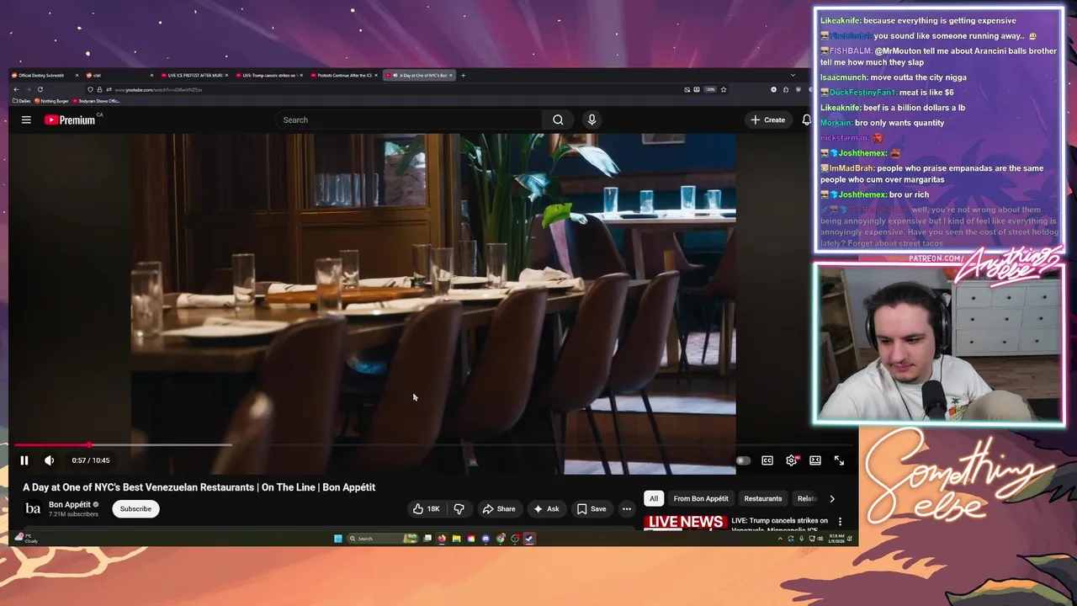Go to YouTube Premium home logo

tap(71, 120)
